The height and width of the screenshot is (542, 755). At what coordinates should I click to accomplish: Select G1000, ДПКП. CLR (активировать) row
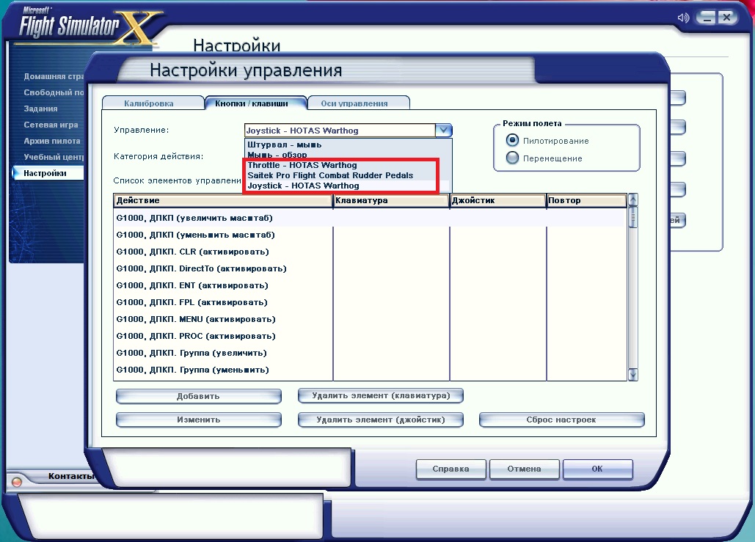(370, 252)
